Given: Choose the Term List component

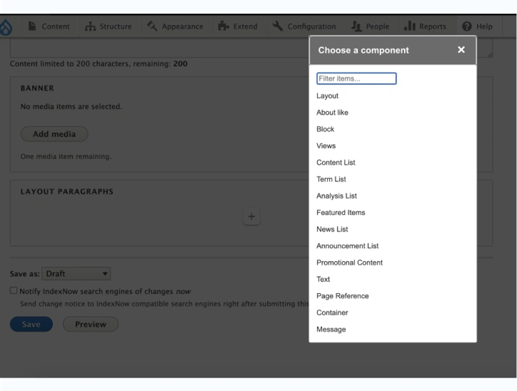Looking at the screenshot, I should (331, 179).
